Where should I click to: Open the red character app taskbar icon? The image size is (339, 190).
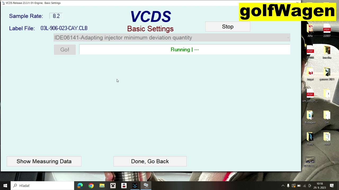(124, 186)
